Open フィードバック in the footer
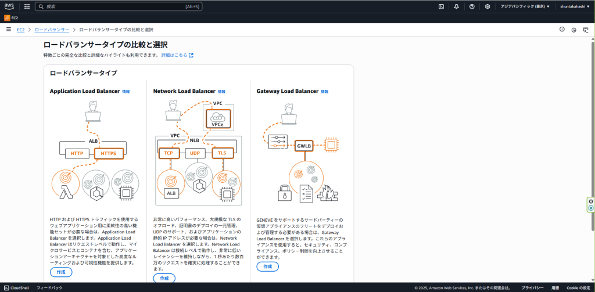595x292 pixels. (x=50, y=288)
